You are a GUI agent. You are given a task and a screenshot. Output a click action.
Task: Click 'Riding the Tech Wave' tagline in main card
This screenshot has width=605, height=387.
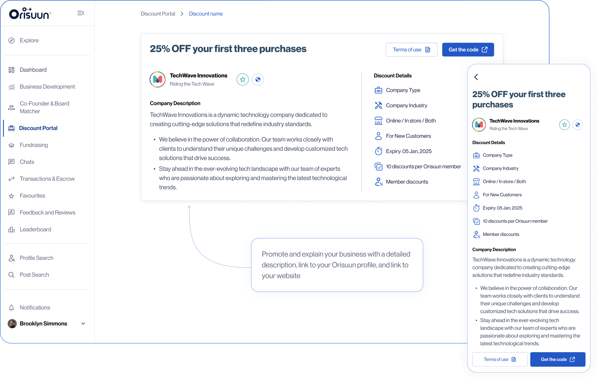192,84
